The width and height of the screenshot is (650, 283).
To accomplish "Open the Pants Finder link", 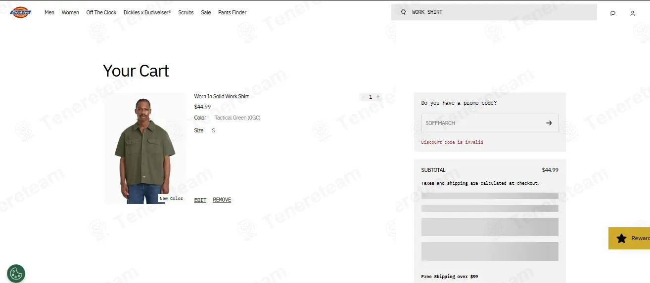I will 232,12.
